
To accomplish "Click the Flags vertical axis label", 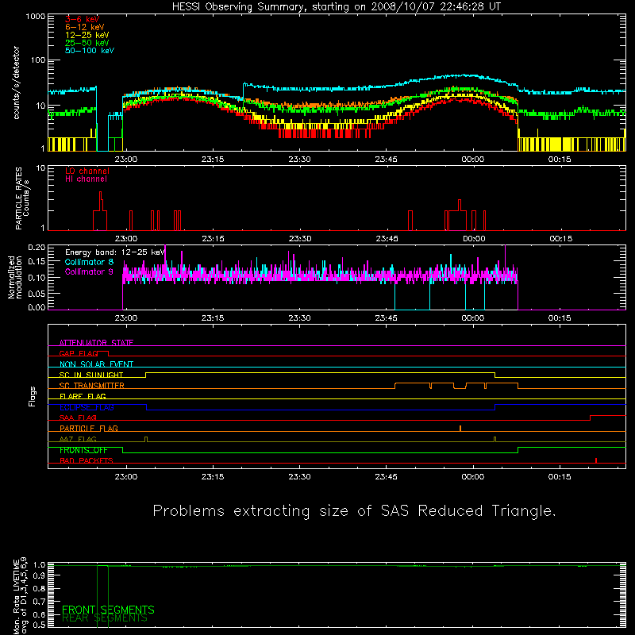I will (x=33, y=396).
